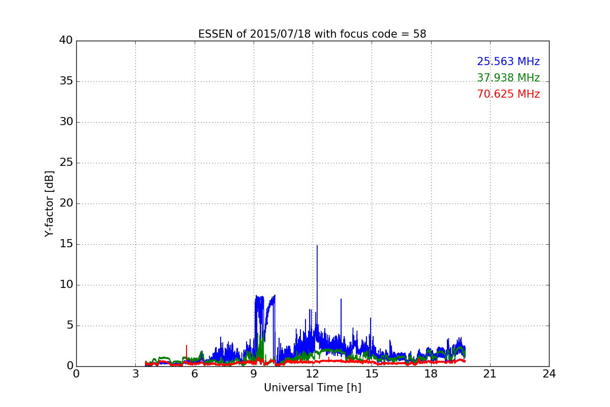610x407 pixels.
Task: Click the Universal Time [h] axis label
Action: pyautogui.click(x=312, y=388)
